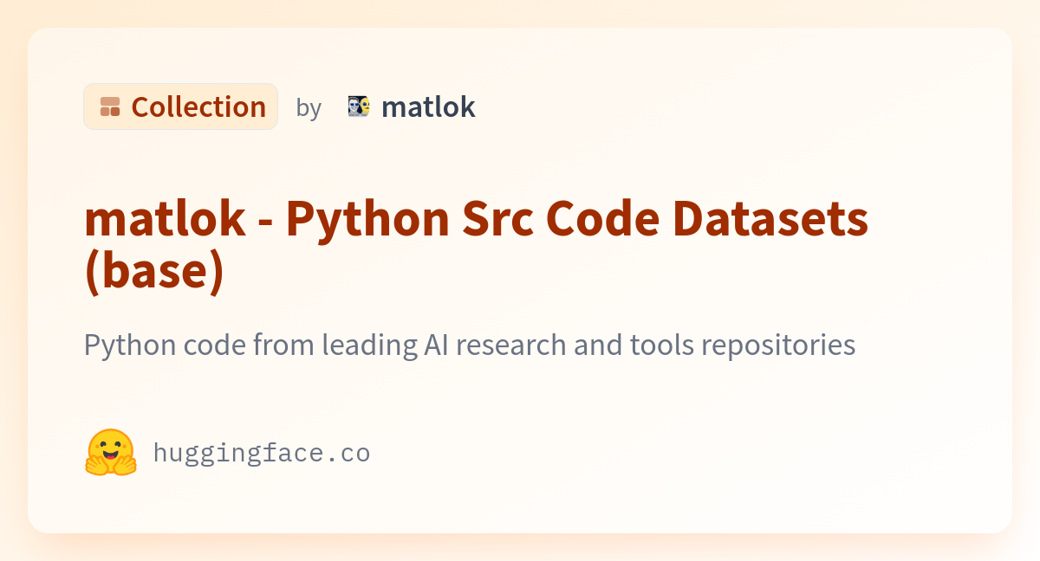The height and width of the screenshot is (561, 1040).
Task: Select the Collection badge label
Action: click(x=198, y=106)
